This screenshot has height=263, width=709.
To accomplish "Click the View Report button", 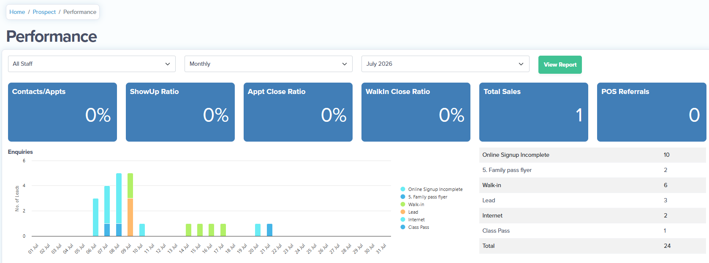I will tap(560, 64).
